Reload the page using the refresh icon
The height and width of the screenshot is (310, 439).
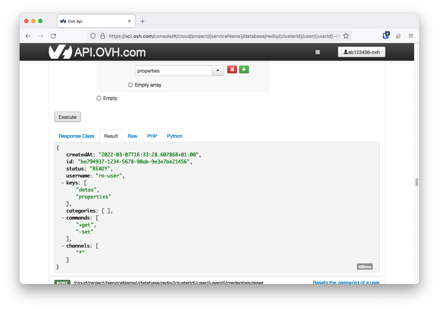[53, 36]
